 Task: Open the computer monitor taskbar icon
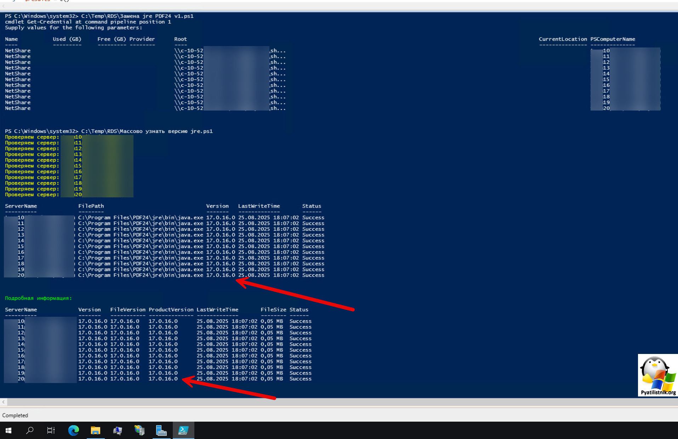click(118, 430)
